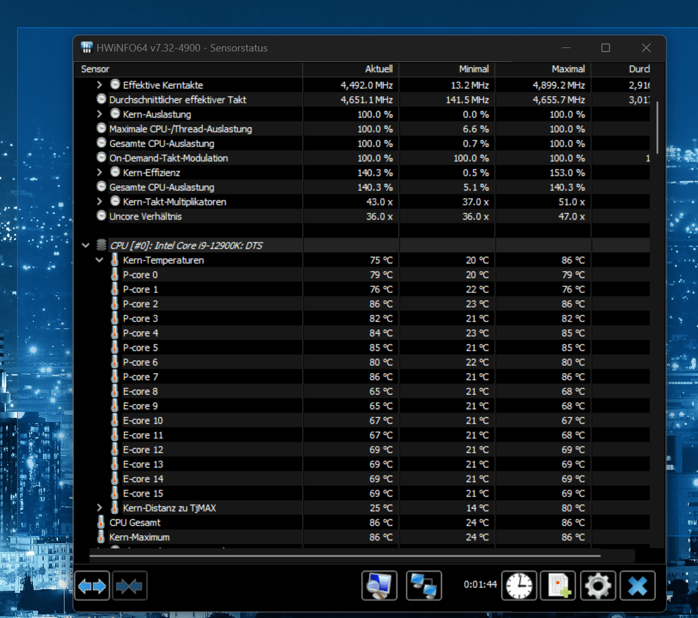The height and width of the screenshot is (618, 698).
Task: Click the thermometer icon beside P-core 0
Action: pyautogui.click(x=115, y=274)
